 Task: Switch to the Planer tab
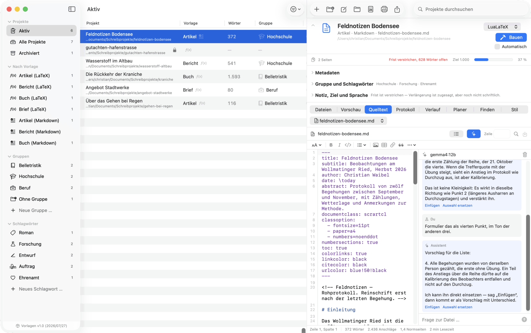point(460,110)
